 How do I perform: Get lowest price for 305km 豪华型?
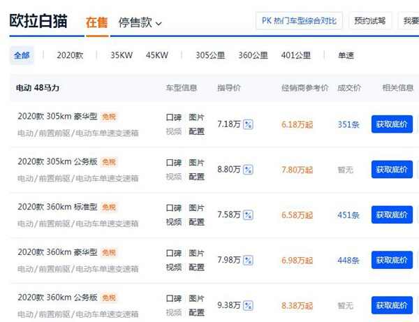tap(392, 124)
